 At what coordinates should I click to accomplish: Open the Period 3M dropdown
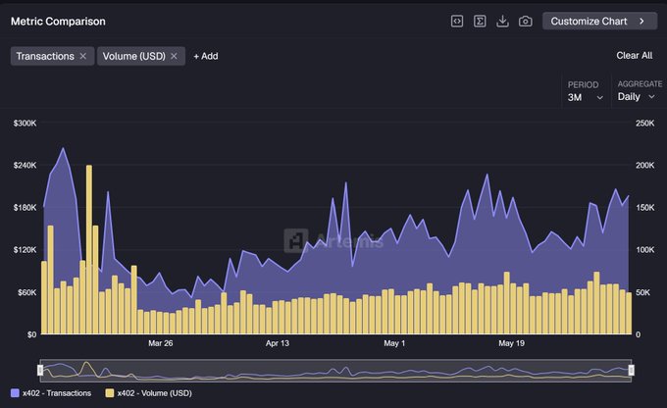(586, 97)
